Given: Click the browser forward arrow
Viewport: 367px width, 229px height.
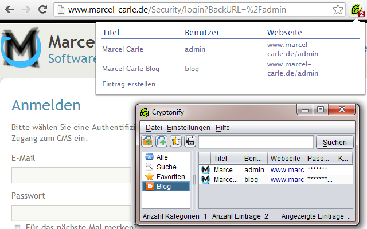Looking at the screenshot, I should [26, 10].
